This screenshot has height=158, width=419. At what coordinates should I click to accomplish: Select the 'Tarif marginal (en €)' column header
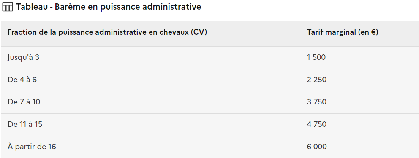click(x=343, y=32)
